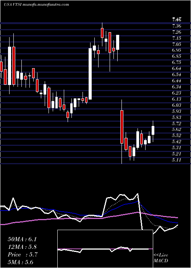Click the 6.03 price axis label

click(176, 105)
